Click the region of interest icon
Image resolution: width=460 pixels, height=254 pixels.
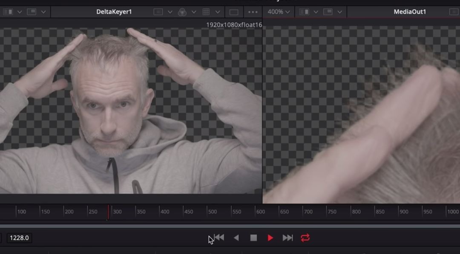point(158,12)
